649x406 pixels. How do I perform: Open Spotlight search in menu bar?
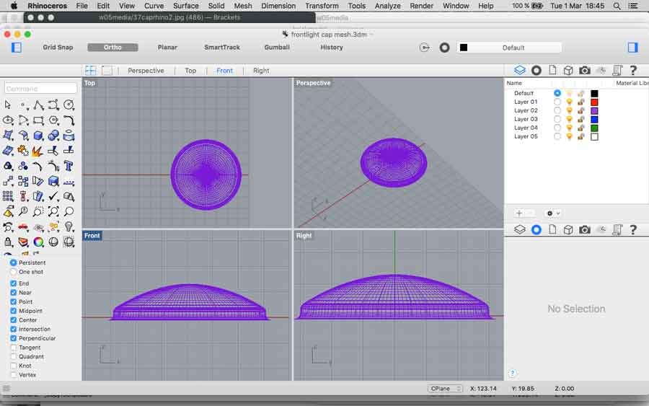(617, 6)
